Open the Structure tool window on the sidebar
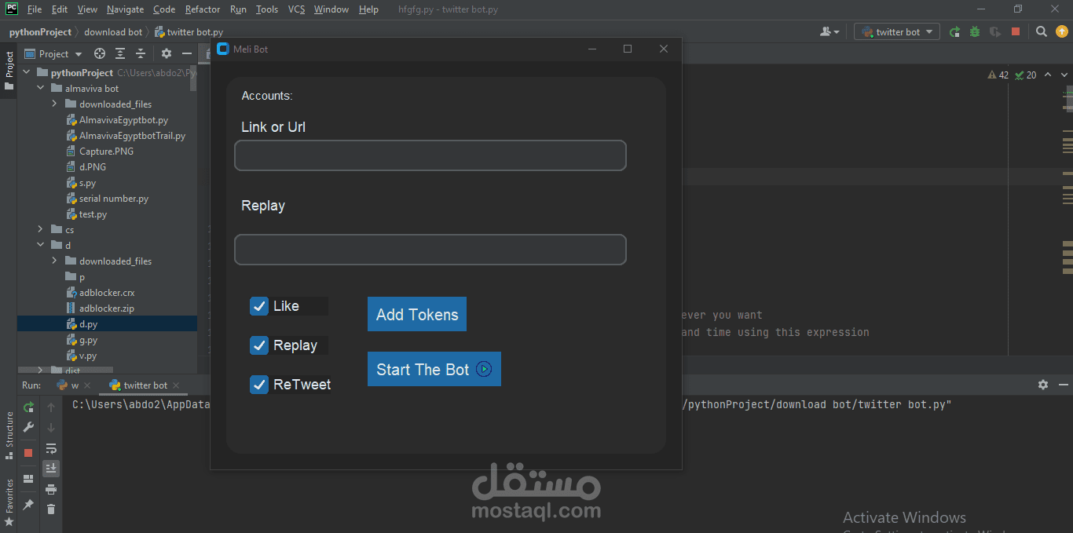The width and height of the screenshot is (1073, 533). coord(9,436)
